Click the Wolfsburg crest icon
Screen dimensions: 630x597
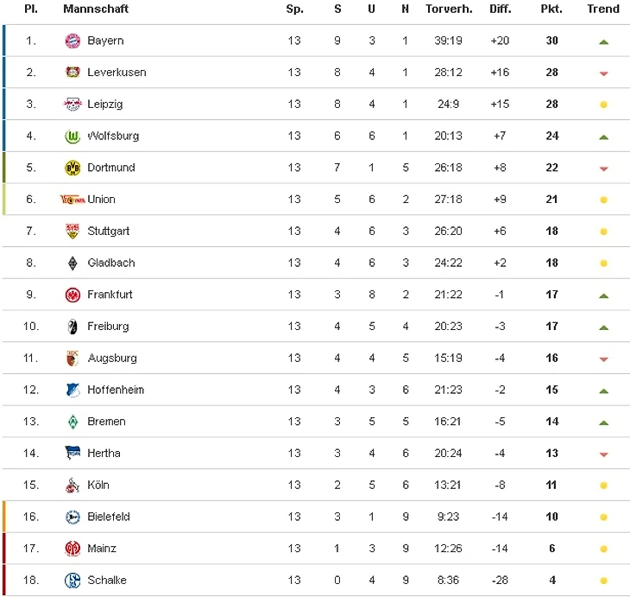[72, 136]
